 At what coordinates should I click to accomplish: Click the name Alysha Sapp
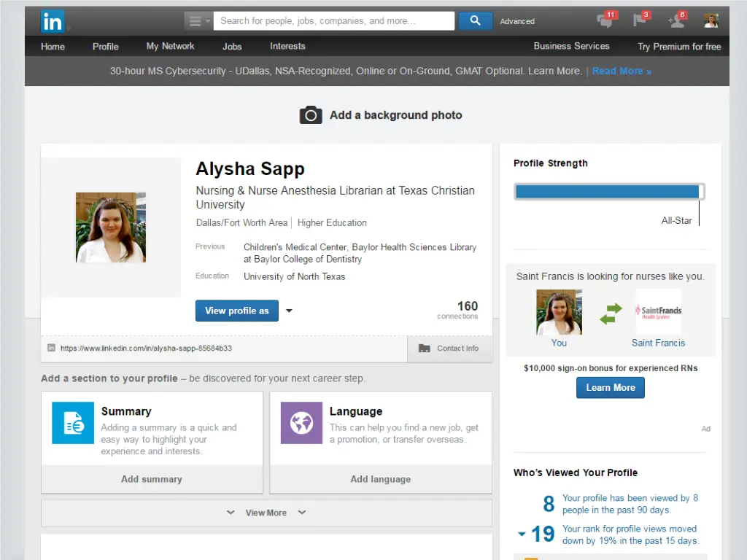[250, 169]
